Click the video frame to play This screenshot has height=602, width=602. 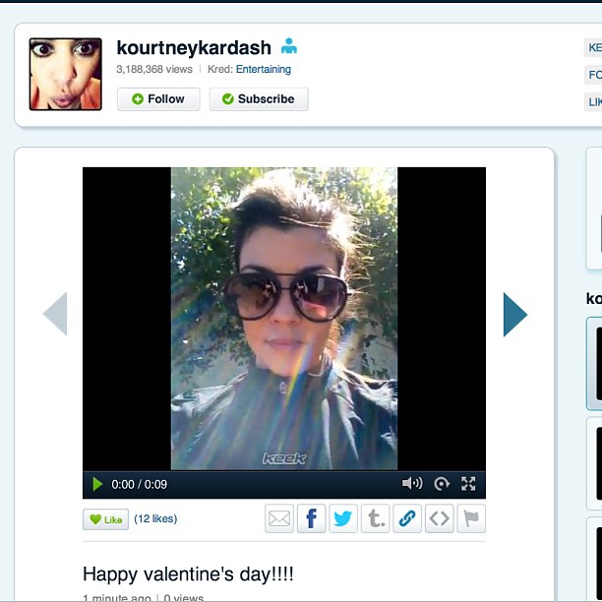(284, 319)
